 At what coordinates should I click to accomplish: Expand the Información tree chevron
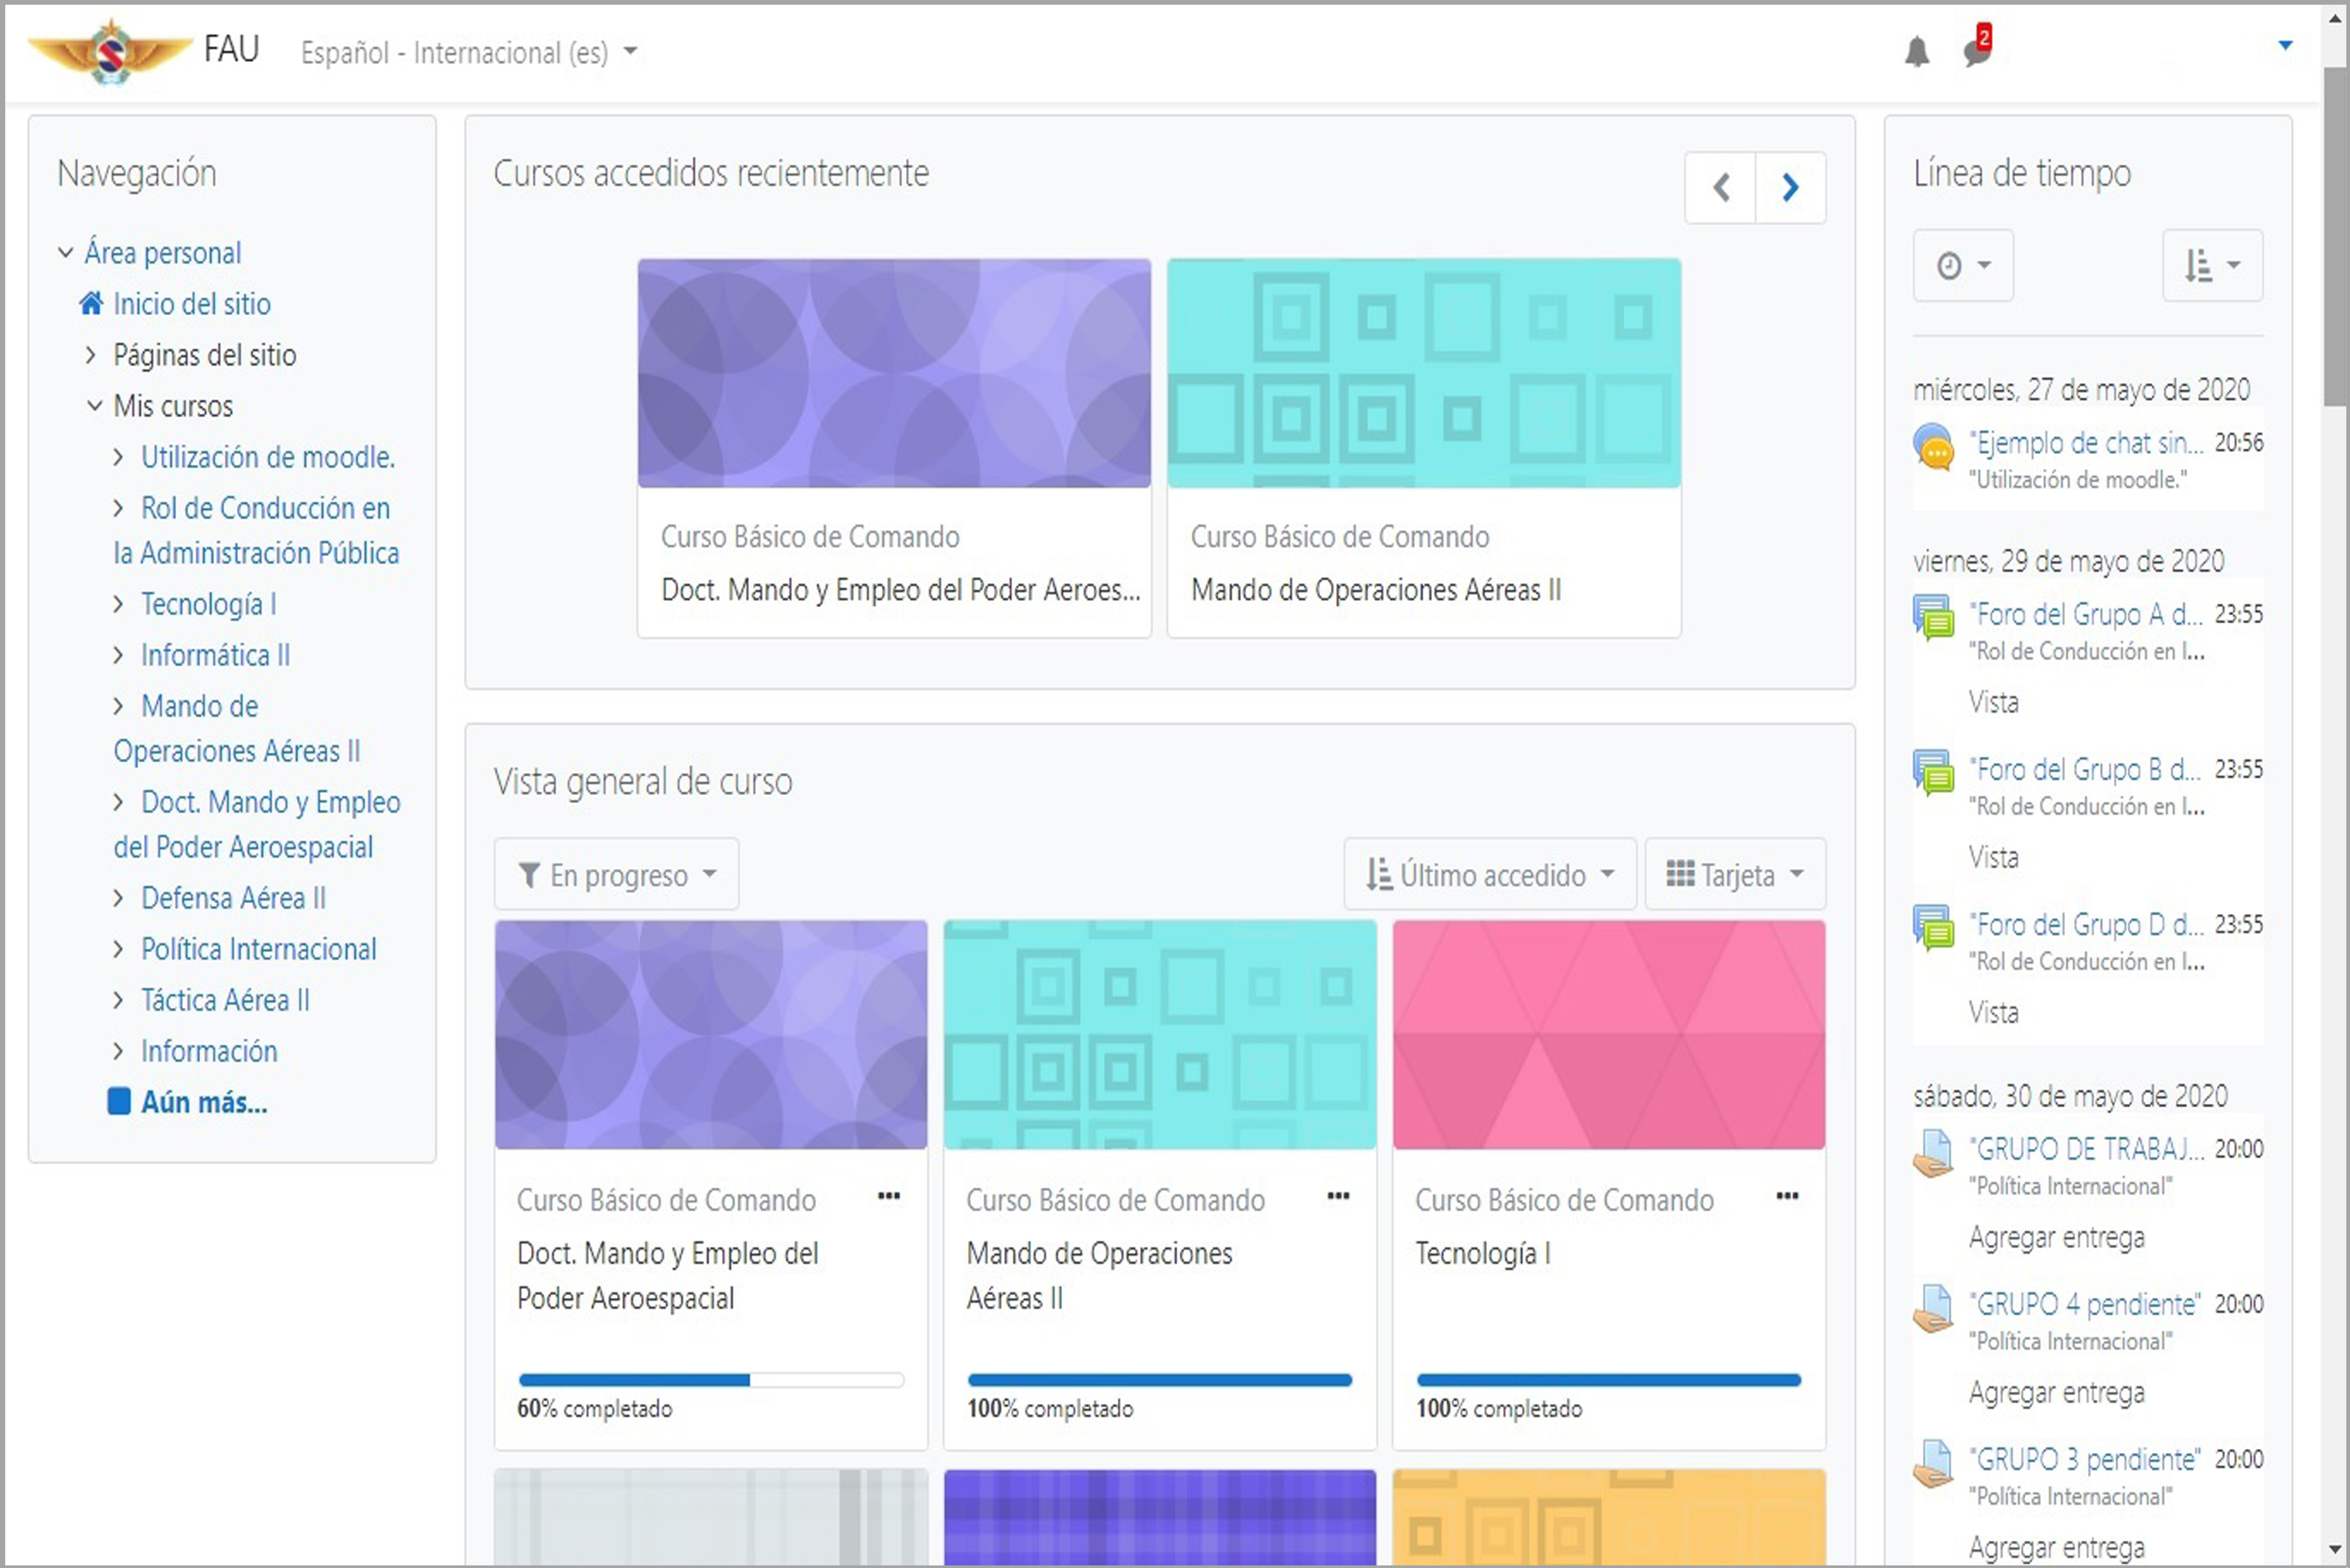(118, 1051)
